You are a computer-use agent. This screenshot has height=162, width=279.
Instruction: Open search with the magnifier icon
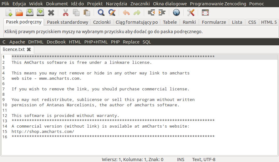pyautogui.click(x=101, y=13)
